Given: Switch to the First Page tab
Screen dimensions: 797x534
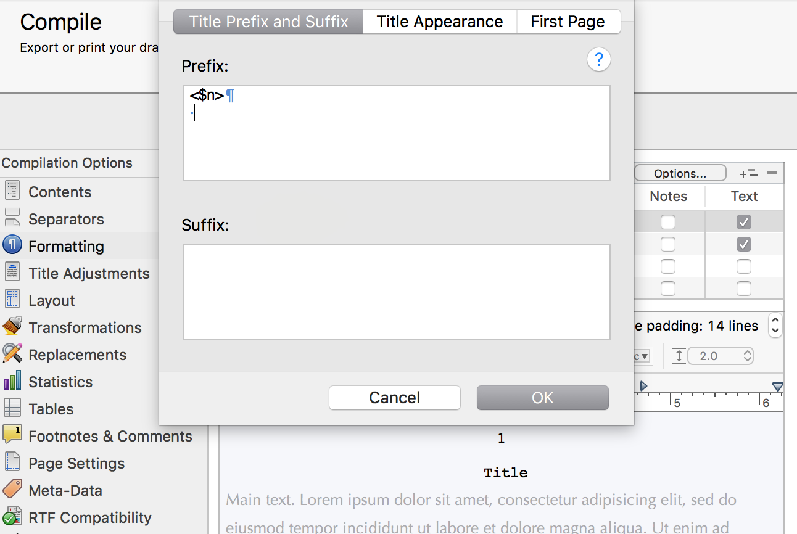Looking at the screenshot, I should tap(568, 22).
